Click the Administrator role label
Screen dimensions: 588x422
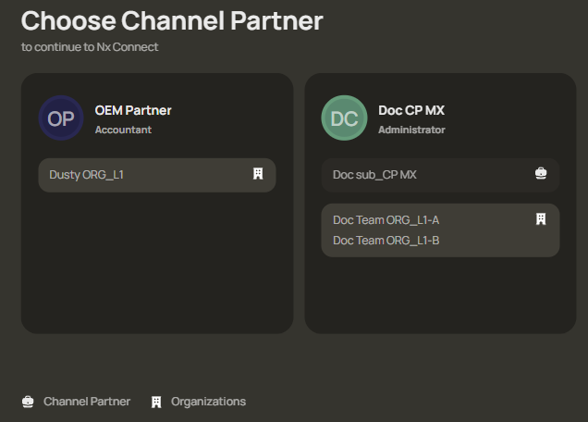tap(411, 130)
